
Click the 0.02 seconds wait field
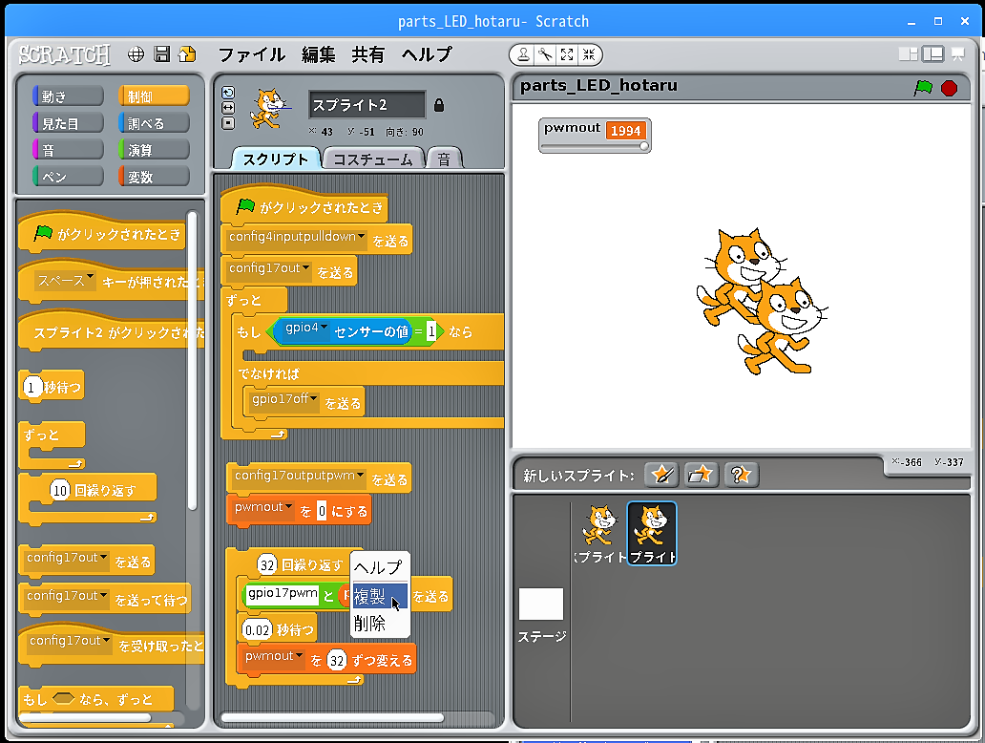click(x=257, y=630)
